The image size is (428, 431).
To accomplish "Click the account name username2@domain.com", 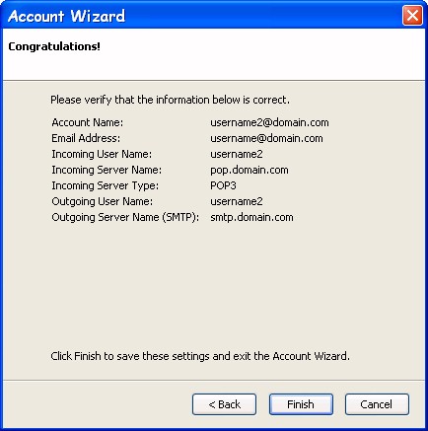I will click(x=269, y=122).
